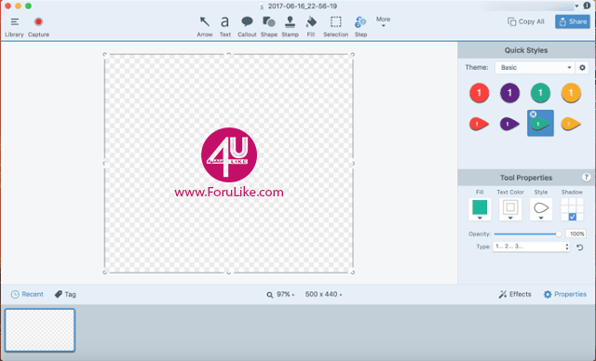Select the Callout tool
The width and height of the screenshot is (596, 361).
(247, 27)
